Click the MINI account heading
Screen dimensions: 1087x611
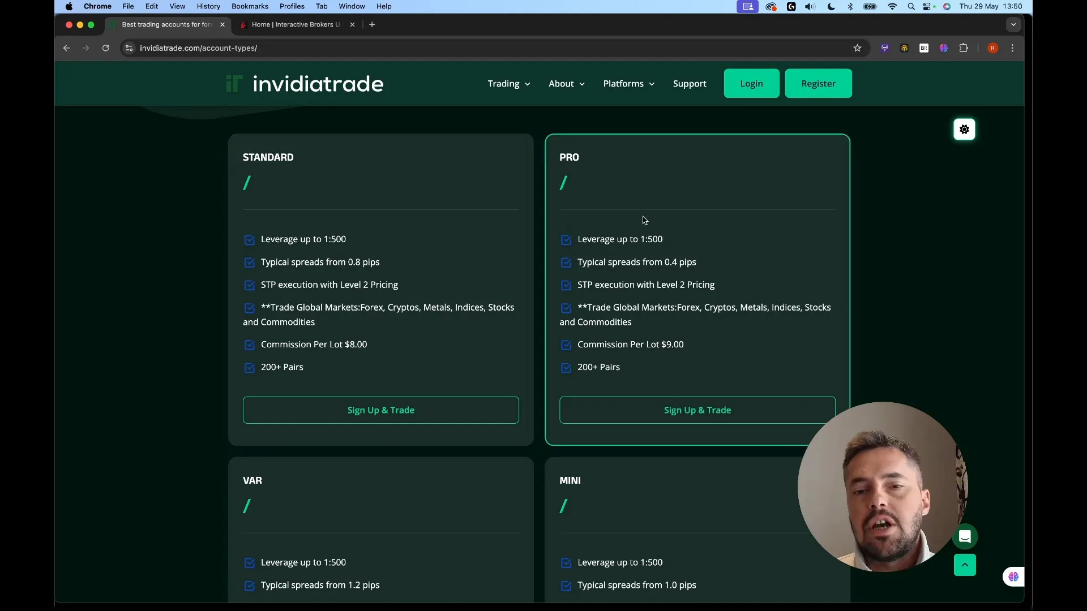570,480
